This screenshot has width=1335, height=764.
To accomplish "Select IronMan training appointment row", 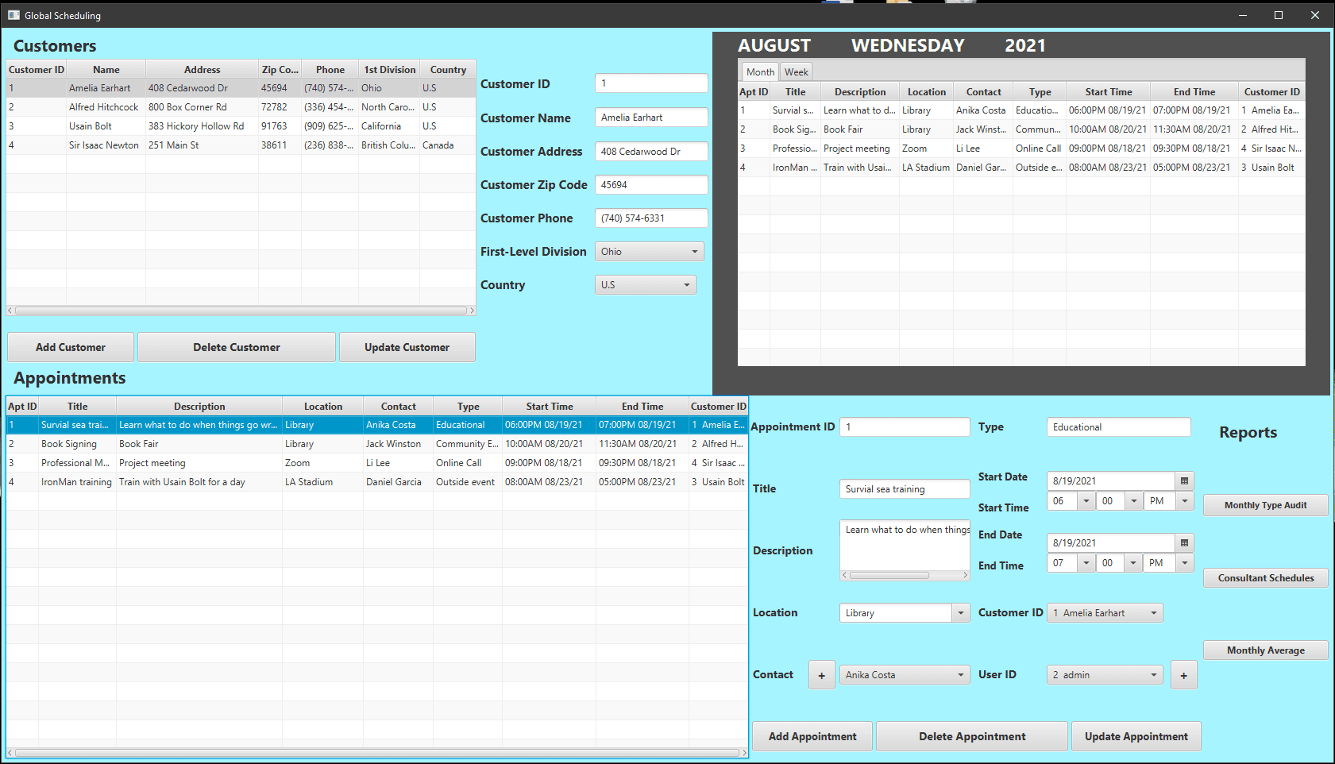I will point(377,482).
